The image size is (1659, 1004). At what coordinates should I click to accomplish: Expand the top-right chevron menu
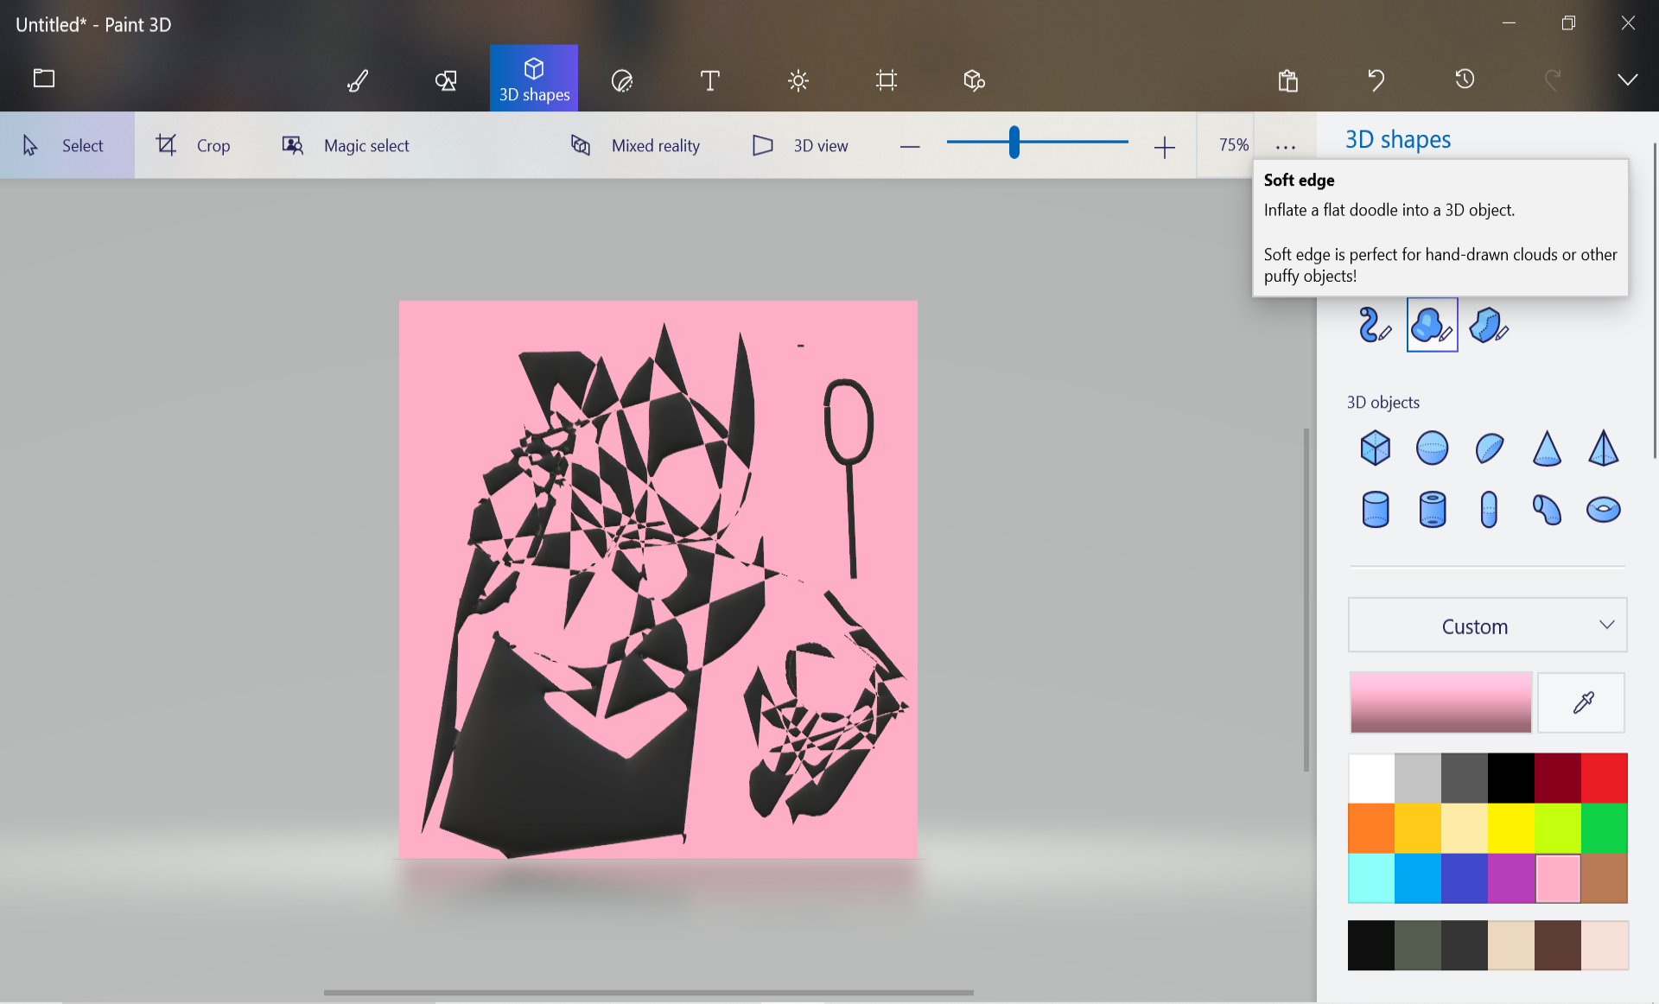click(1627, 79)
